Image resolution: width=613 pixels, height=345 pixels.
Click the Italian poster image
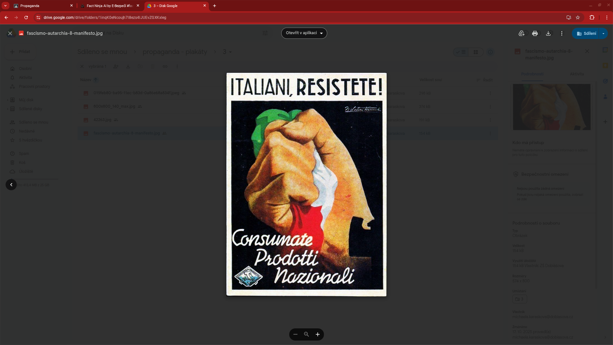click(306, 184)
